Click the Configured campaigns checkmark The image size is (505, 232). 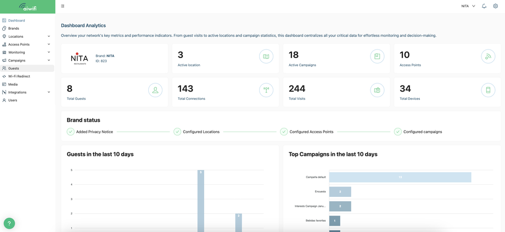pos(397,132)
